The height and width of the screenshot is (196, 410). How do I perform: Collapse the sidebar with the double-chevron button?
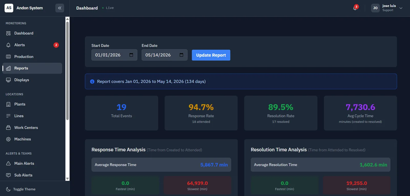tap(60, 8)
